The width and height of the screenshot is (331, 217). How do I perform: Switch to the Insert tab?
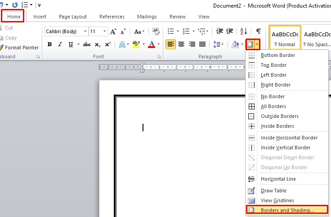click(40, 17)
